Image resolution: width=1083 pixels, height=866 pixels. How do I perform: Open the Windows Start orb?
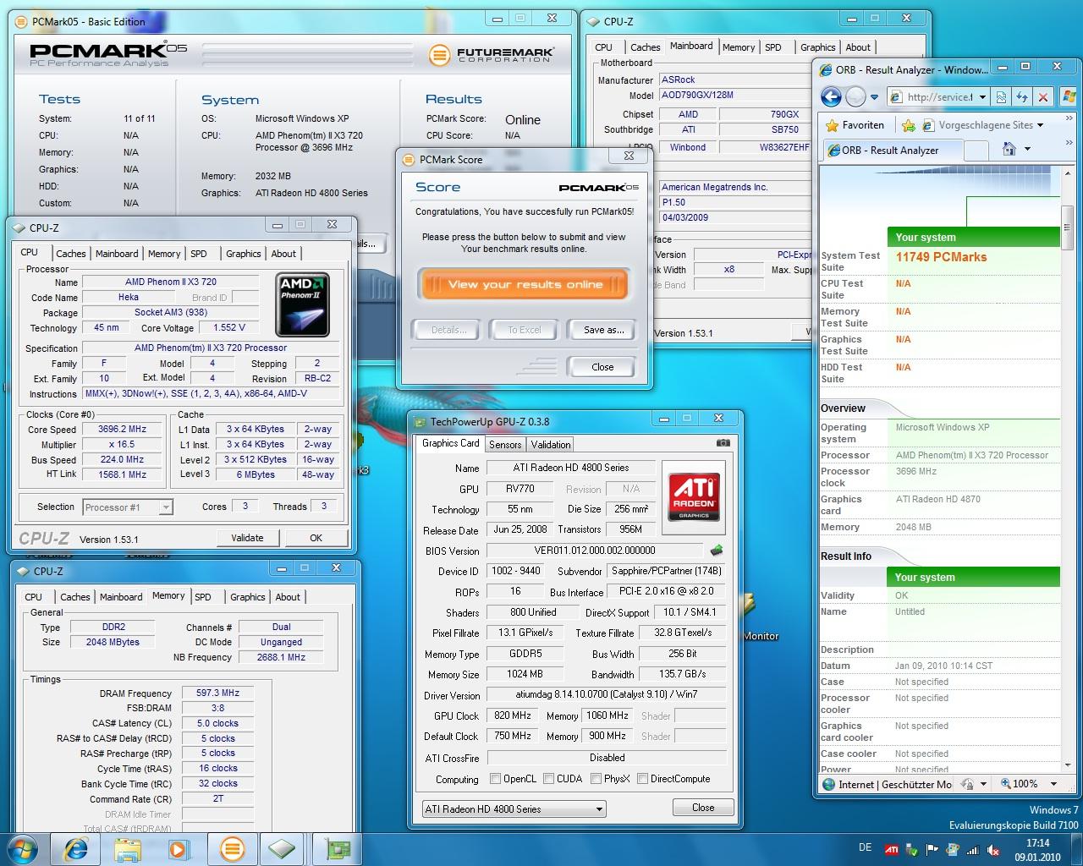23,849
